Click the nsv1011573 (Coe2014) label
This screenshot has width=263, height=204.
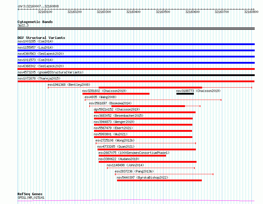coord(35,60)
